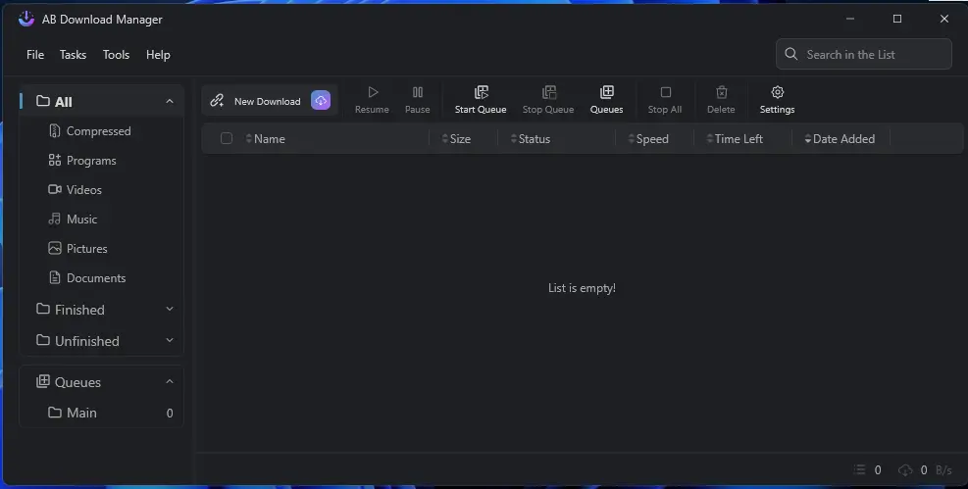Minimize the AB Download Manager window
This screenshot has width=968, height=489.
[850, 20]
